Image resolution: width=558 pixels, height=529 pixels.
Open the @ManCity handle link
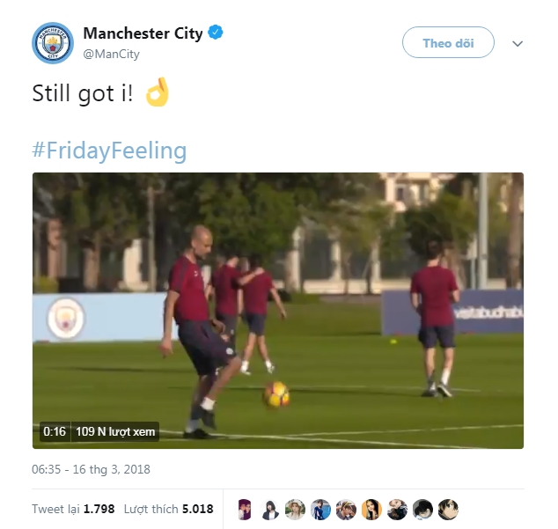112,54
